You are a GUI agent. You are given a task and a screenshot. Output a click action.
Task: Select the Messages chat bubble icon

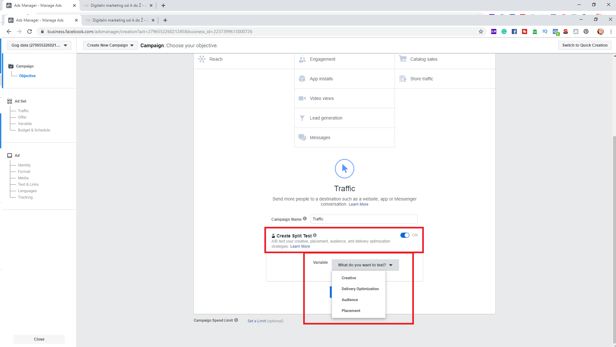coord(302,138)
